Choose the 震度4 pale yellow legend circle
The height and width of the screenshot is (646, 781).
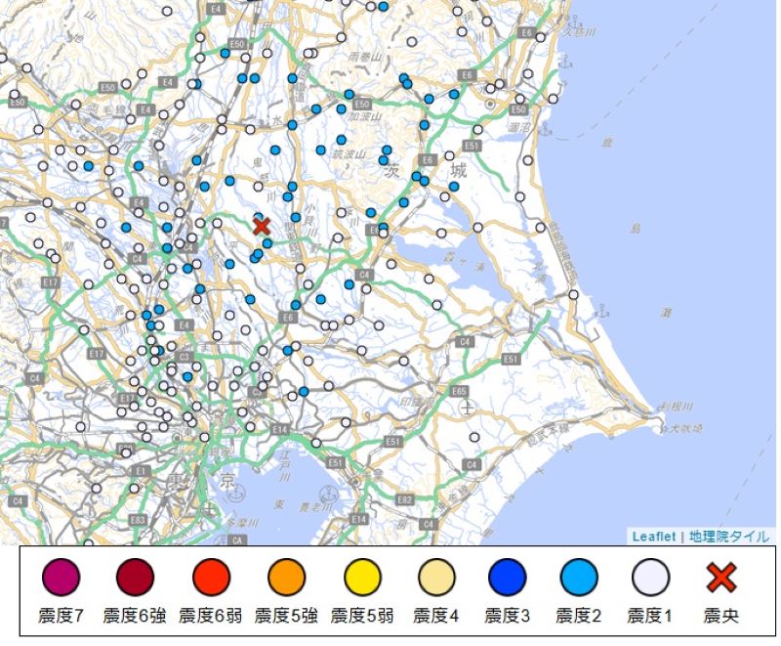tap(436, 579)
